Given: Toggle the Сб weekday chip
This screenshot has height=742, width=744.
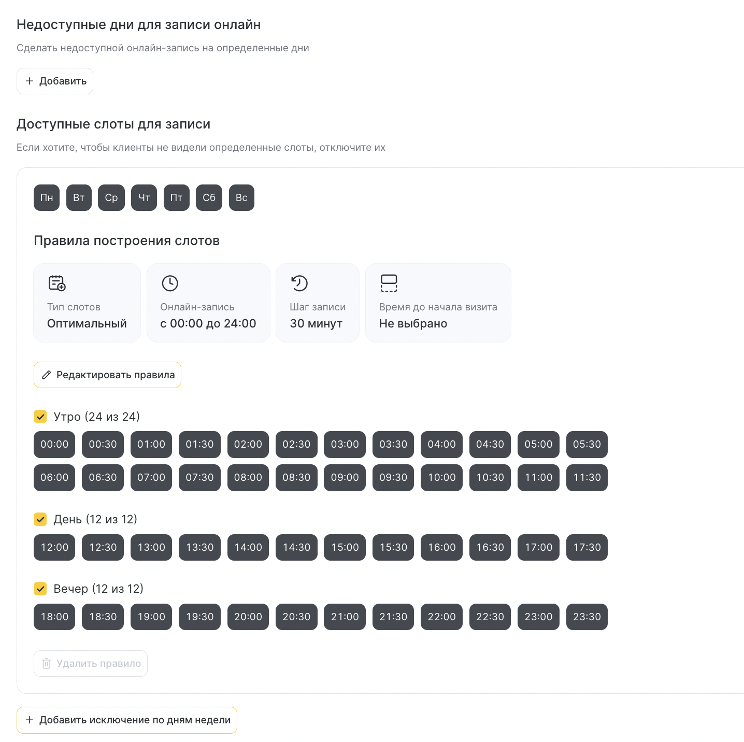Looking at the screenshot, I should coord(209,197).
